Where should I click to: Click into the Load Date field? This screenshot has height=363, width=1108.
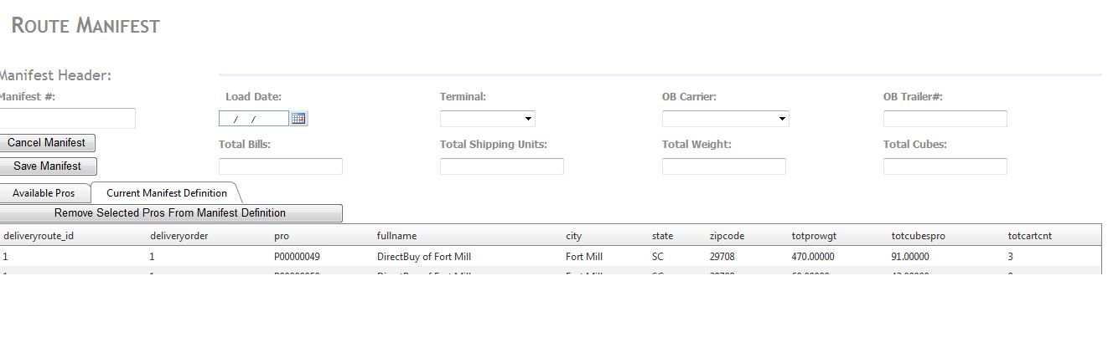(x=253, y=119)
